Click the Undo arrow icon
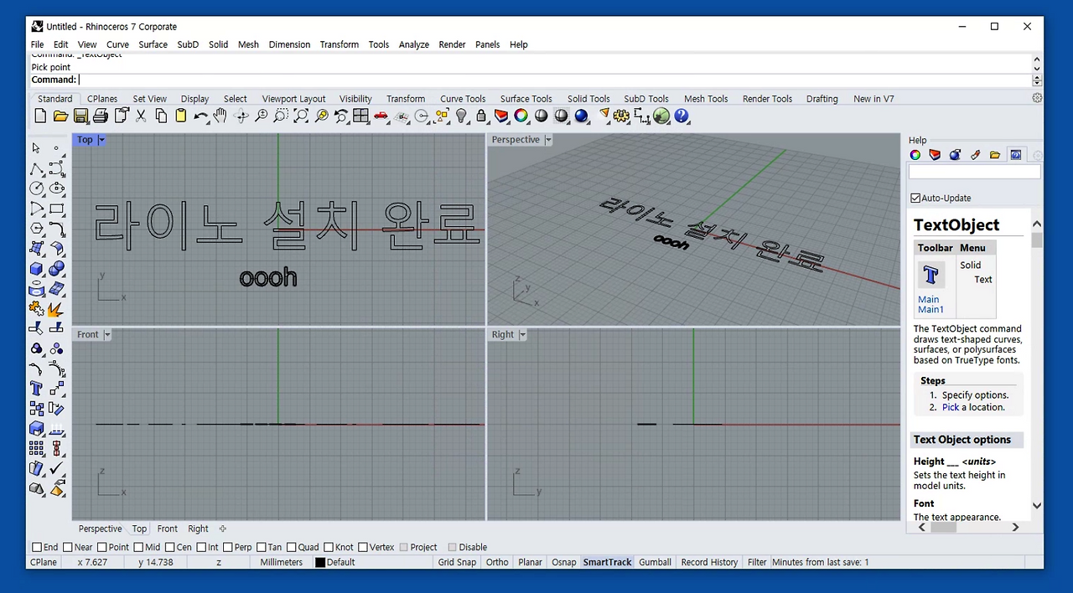The image size is (1073, 593). coord(201,116)
